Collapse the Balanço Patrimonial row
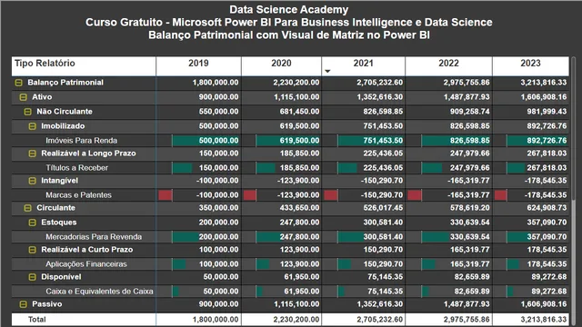The width and height of the screenshot is (582, 327). [18, 83]
